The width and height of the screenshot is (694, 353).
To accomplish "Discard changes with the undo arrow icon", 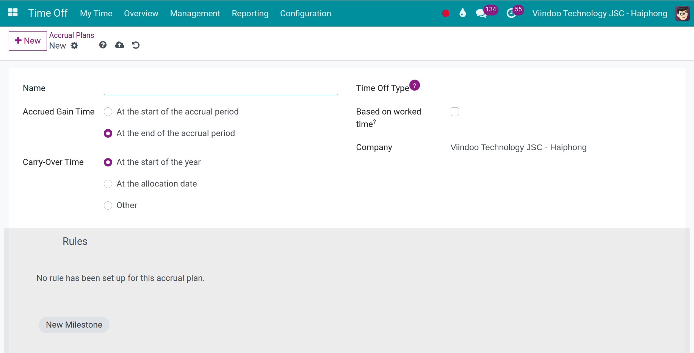I will point(136,45).
